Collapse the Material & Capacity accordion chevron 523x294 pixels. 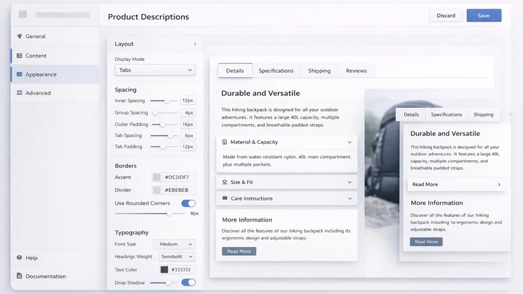pos(350,142)
